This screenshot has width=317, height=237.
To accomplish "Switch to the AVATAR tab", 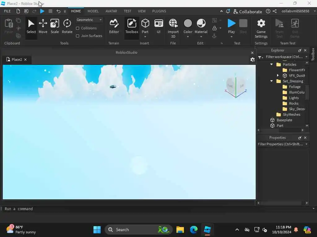I will pos(111,11).
